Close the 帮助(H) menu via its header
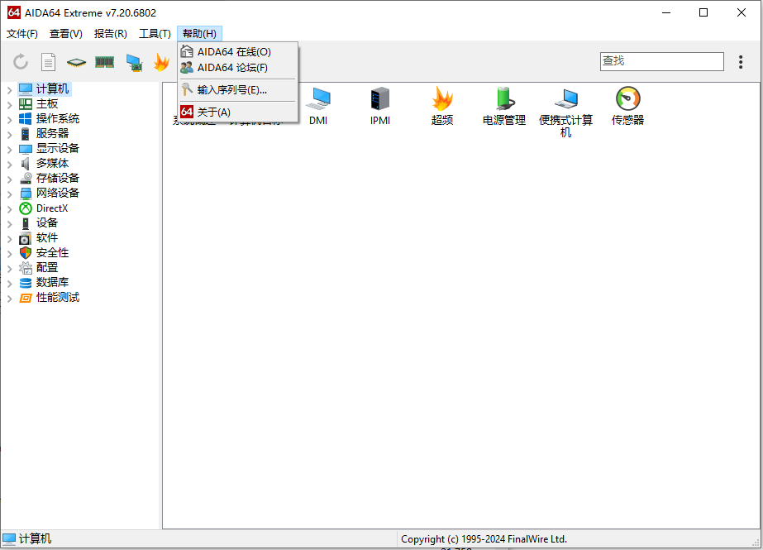The width and height of the screenshot is (763, 550). tap(199, 34)
